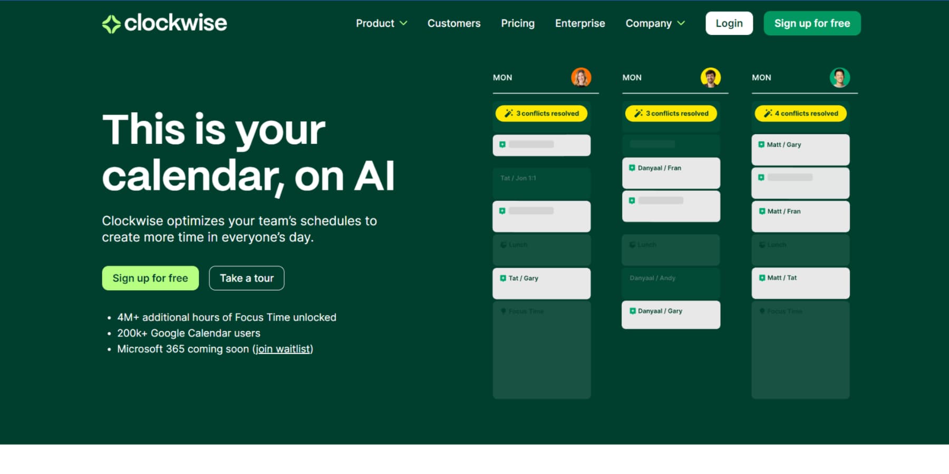Viewport: 949px width, 474px height.
Task: Click the video icon on the Matt / Tat event
Action: [762, 277]
